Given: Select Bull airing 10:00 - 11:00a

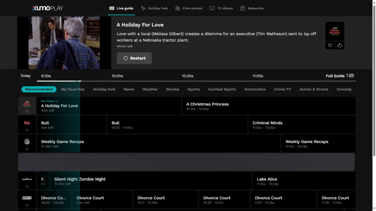Looking at the screenshot, I should [x=177, y=125].
